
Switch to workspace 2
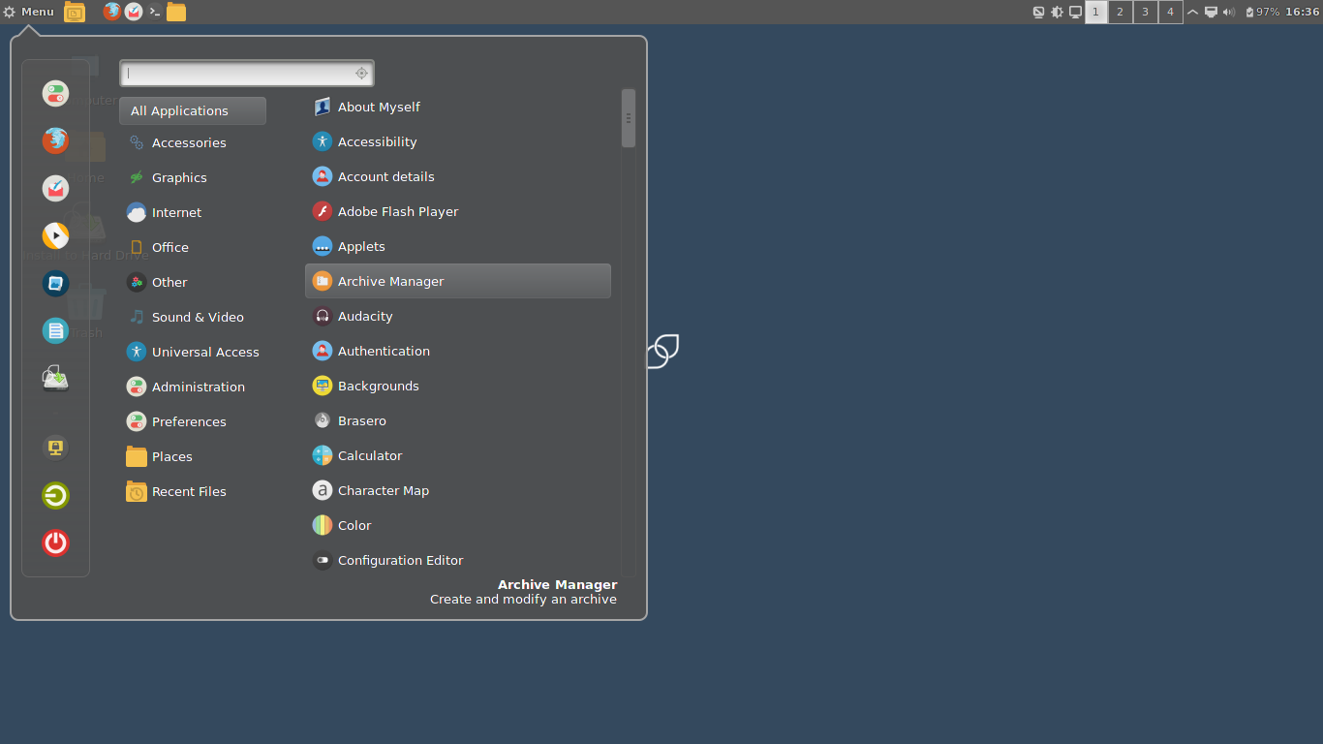pyautogui.click(x=1121, y=12)
